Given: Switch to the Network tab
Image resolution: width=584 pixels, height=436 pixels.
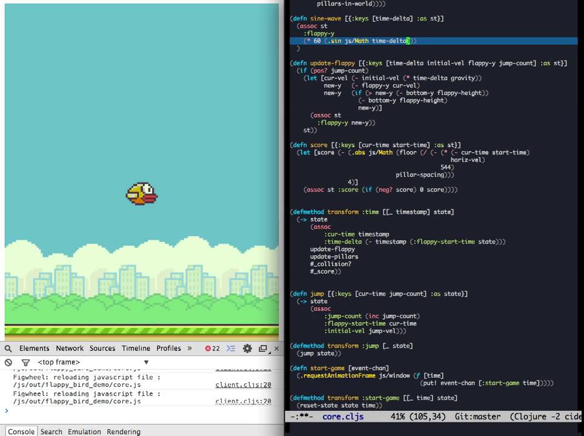Looking at the screenshot, I should [70, 348].
